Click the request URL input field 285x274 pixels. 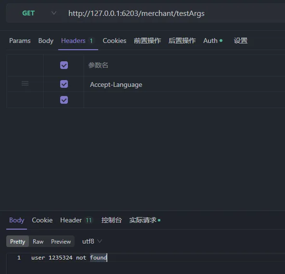pyautogui.click(x=174, y=14)
